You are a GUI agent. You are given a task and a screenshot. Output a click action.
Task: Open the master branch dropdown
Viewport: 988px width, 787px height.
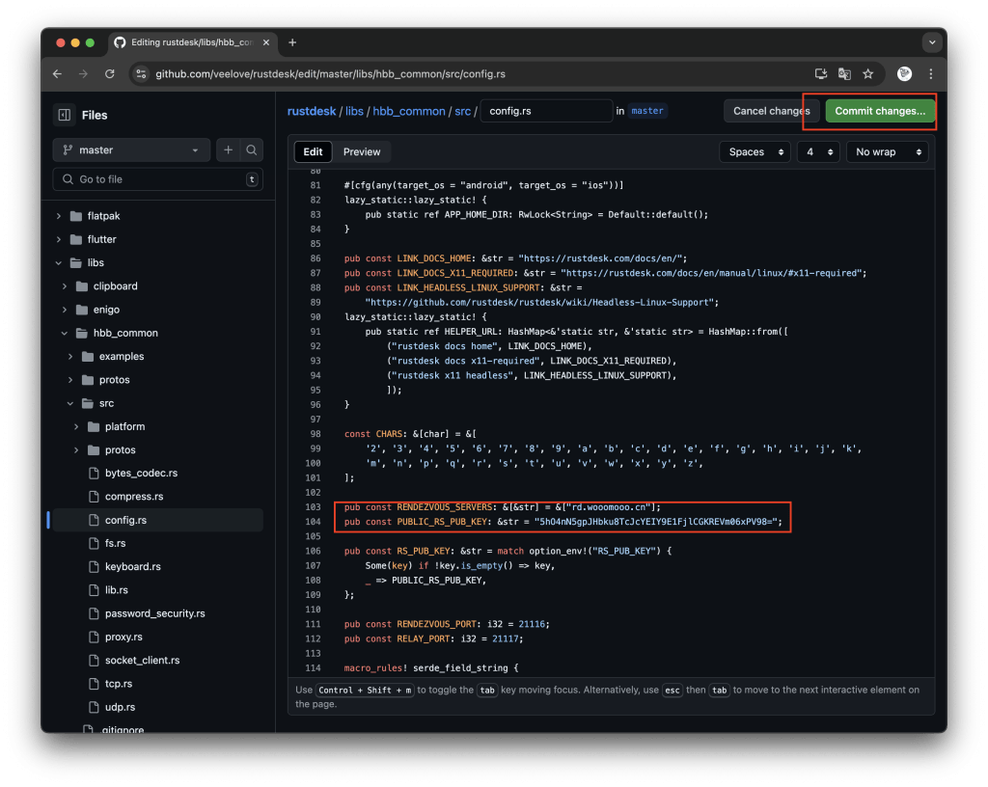[130, 149]
